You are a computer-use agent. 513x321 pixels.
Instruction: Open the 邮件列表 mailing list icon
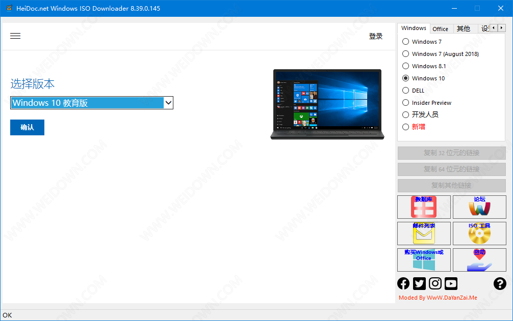[x=424, y=234]
